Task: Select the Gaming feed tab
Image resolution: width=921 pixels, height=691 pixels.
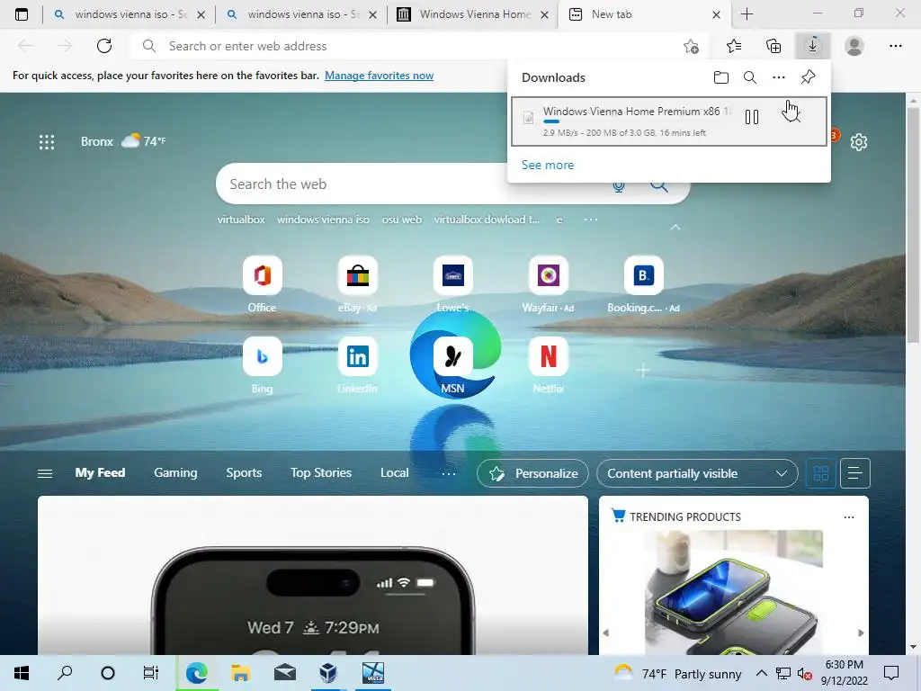Action: click(175, 473)
